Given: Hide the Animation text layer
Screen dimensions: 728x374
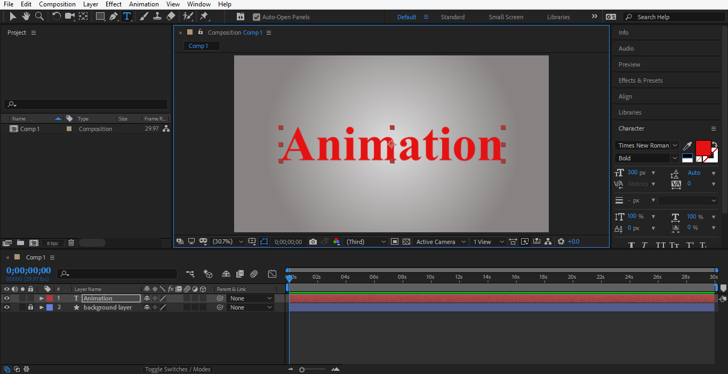Looking at the screenshot, I should (x=7, y=298).
